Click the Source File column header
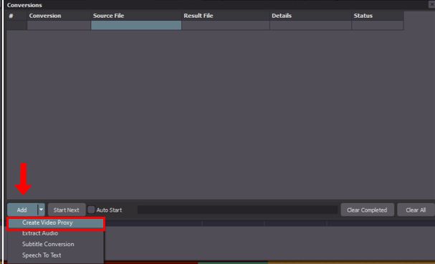This screenshot has width=435, height=264. [136, 16]
